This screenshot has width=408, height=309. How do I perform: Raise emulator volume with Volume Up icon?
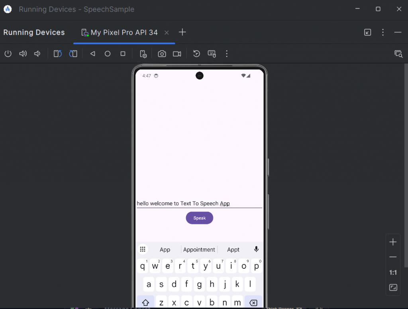(23, 54)
